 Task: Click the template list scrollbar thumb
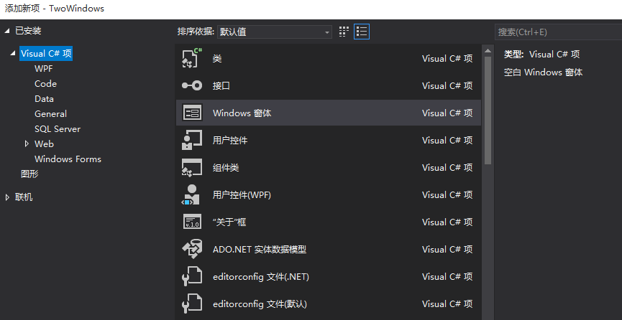coord(488,110)
